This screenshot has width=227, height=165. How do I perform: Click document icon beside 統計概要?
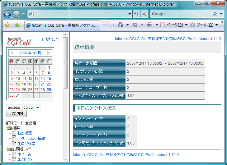[x=14, y=133]
